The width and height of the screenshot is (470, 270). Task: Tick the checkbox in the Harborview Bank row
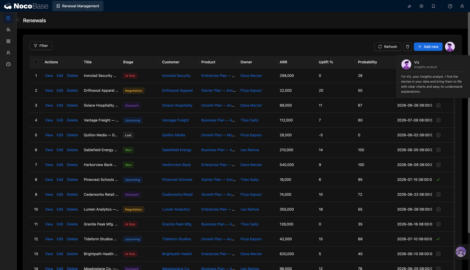[438, 165]
